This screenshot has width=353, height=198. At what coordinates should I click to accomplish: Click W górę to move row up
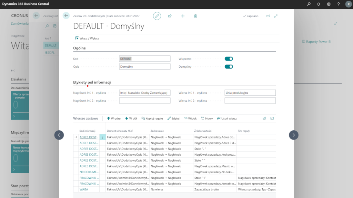coord(114,118)
